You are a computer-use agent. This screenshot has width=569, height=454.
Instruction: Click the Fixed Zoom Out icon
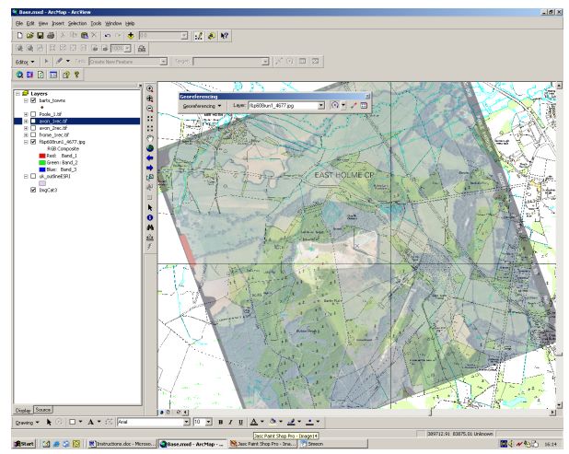150,129
